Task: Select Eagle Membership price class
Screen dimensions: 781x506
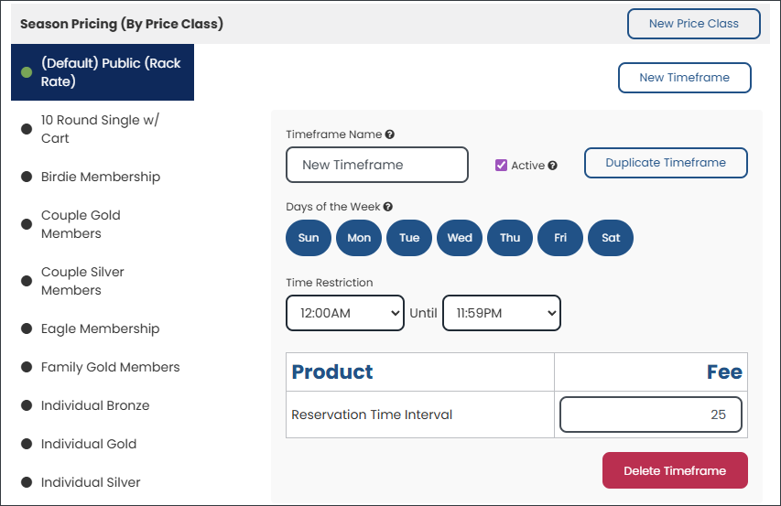Action: [103, 328]
